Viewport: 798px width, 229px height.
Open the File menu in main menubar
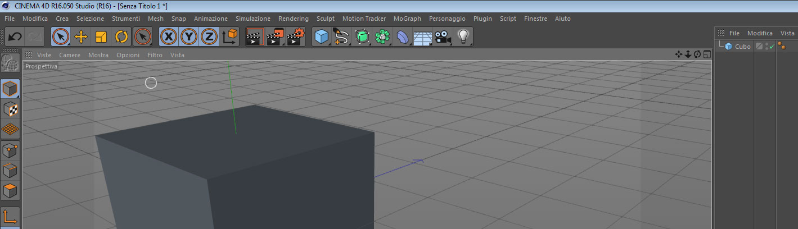10,19
